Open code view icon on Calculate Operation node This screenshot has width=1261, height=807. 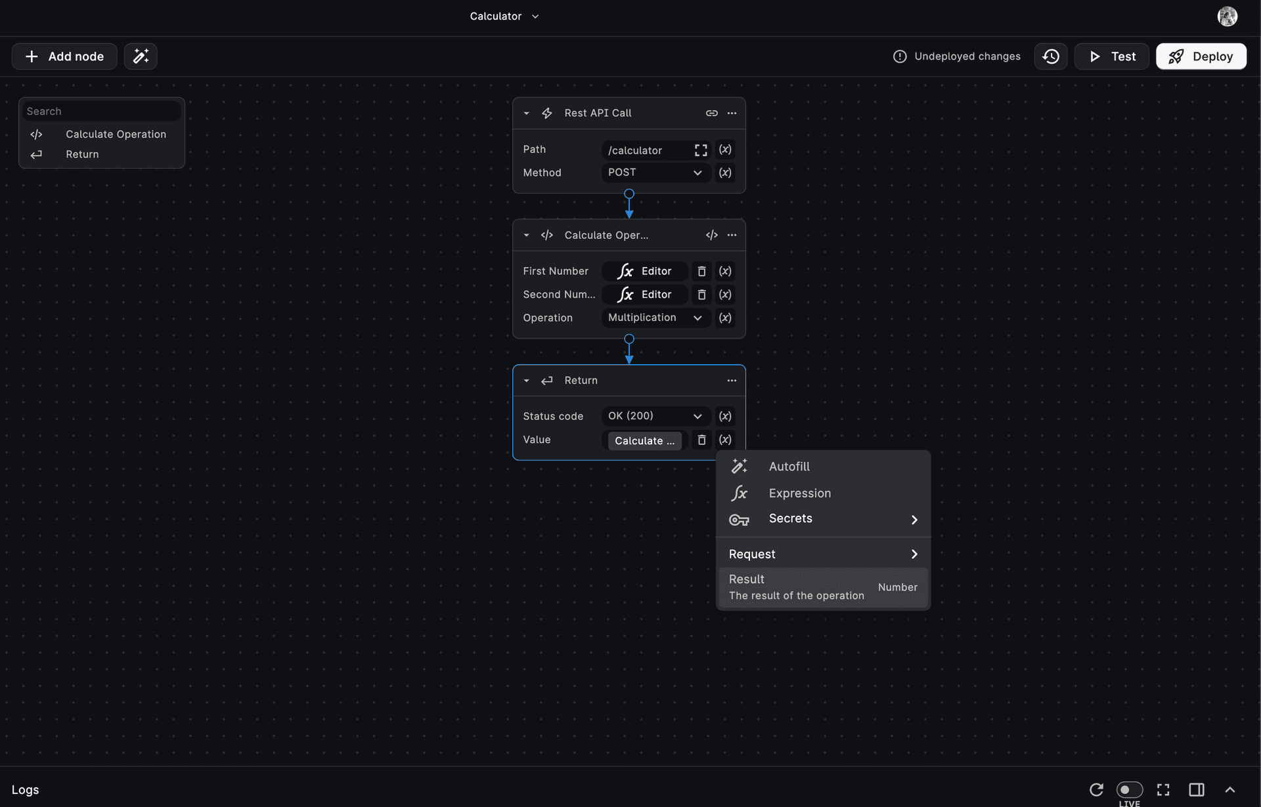coord(711,236)
